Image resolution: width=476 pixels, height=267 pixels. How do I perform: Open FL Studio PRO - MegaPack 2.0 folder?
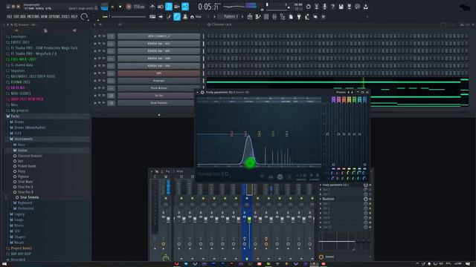(x=33, y=53)
